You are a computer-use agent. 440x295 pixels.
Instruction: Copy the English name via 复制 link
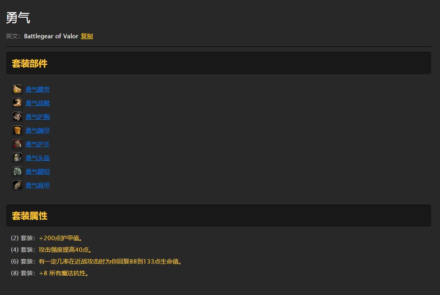(x=87, y=36)
